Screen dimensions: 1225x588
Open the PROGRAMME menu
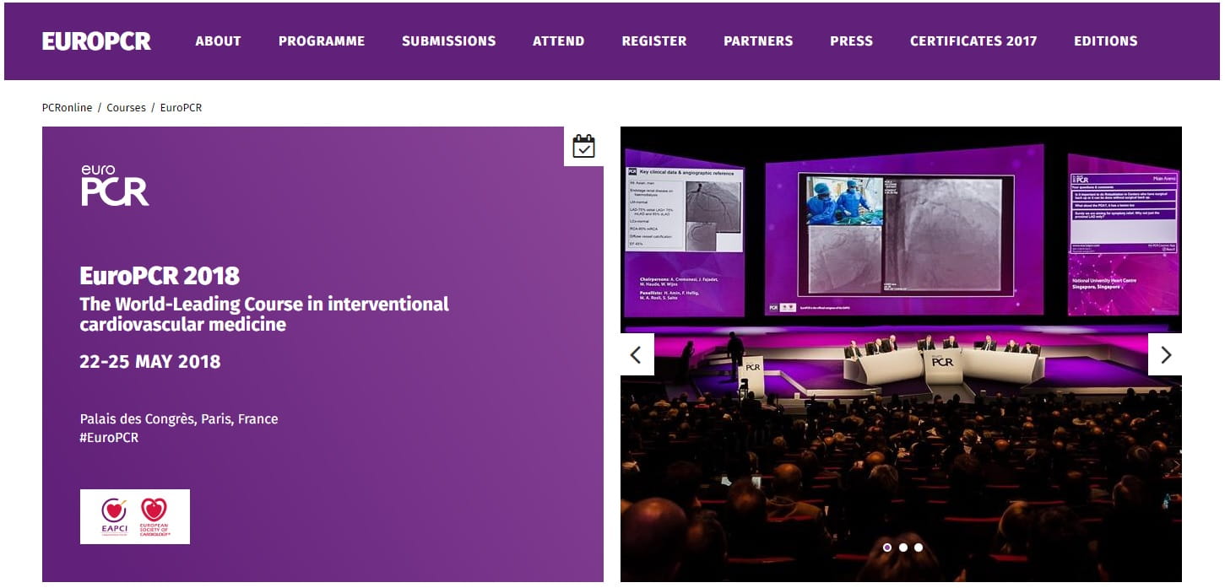click(x=322, y=40)
